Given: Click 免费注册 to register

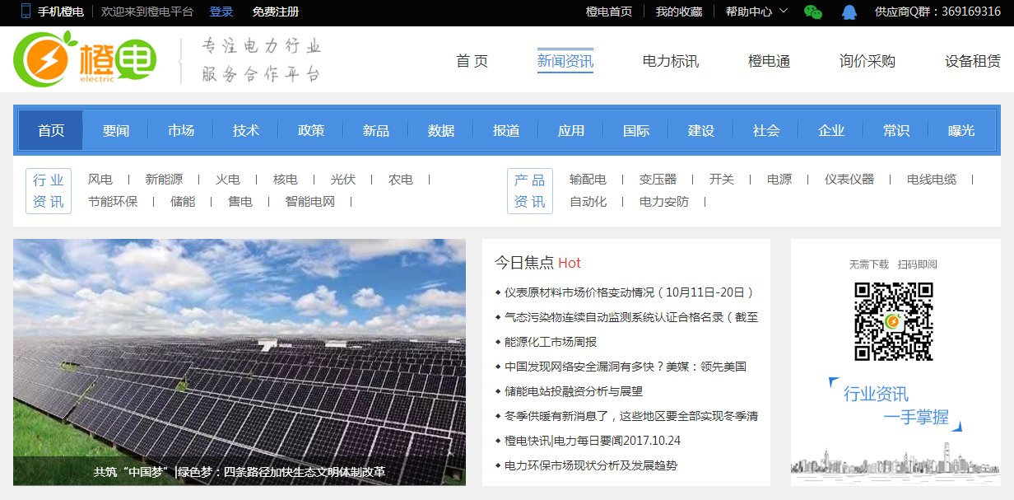Looking at the screenshot, I should (x=276, y=12).
